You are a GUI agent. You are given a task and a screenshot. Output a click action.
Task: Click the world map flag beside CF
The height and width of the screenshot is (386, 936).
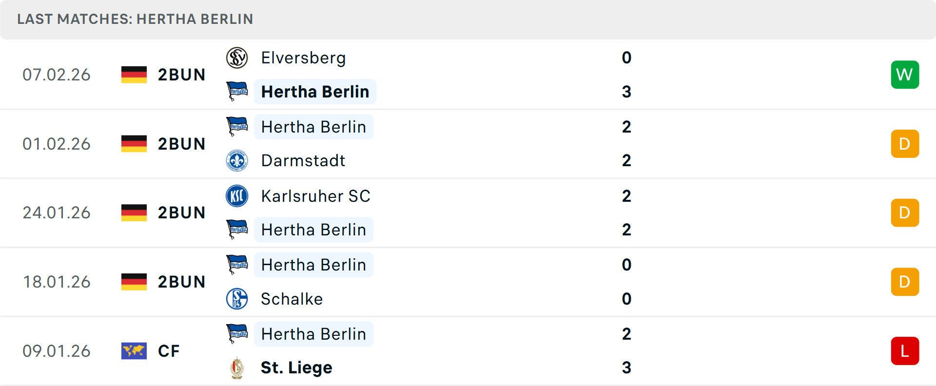click(134, 351)
